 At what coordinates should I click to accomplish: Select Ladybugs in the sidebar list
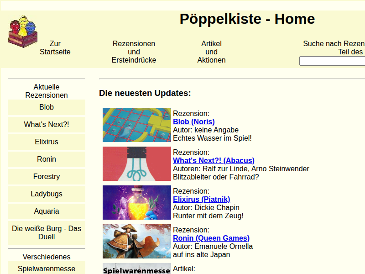[47, 194]
